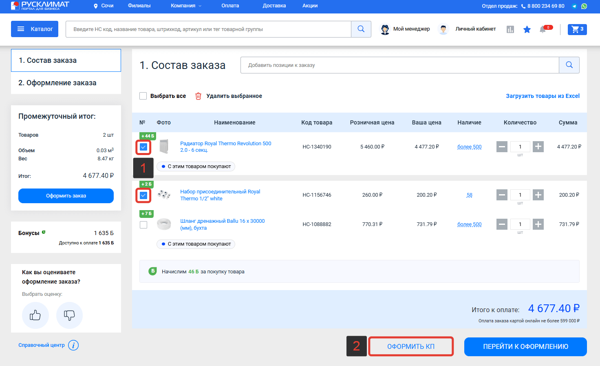Click the bonus info icon next to Бонусы
This screenshot has width=600, height=366.
[x=44, y=232]
